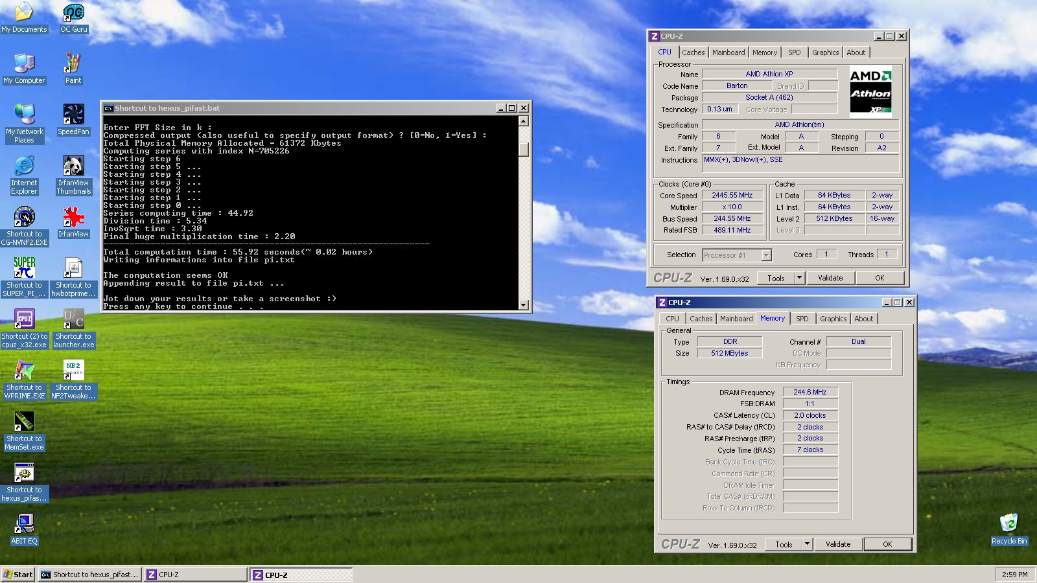Screen dimensions: 1037x583
Task: Open Memory tab in upper CPU-Z
Action: point(765,52)
